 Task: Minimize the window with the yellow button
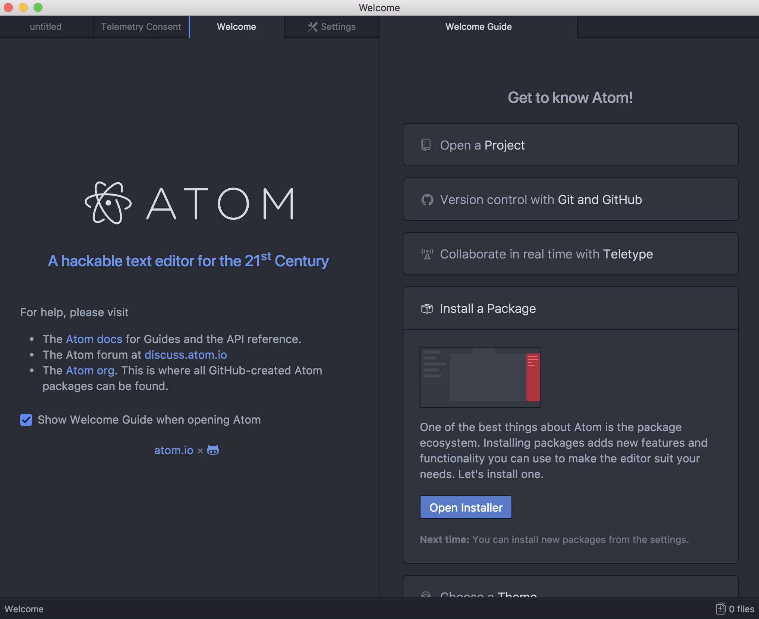click(x=23, y=7)
